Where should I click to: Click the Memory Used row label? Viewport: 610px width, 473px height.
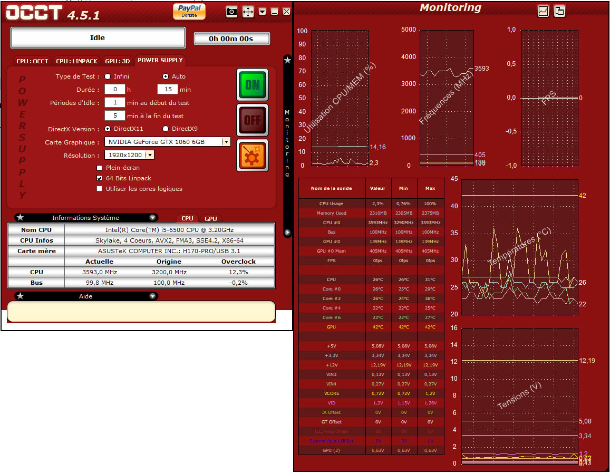coord(332,213)
